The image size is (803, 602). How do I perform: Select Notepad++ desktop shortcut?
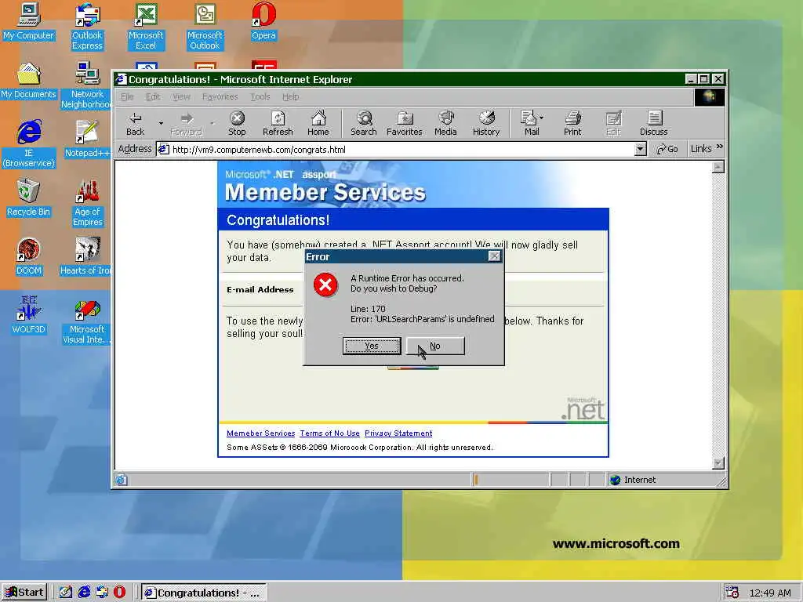(87, 139)
